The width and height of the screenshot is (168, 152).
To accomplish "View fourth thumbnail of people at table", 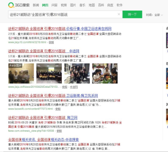I will (x=105, y=73).
